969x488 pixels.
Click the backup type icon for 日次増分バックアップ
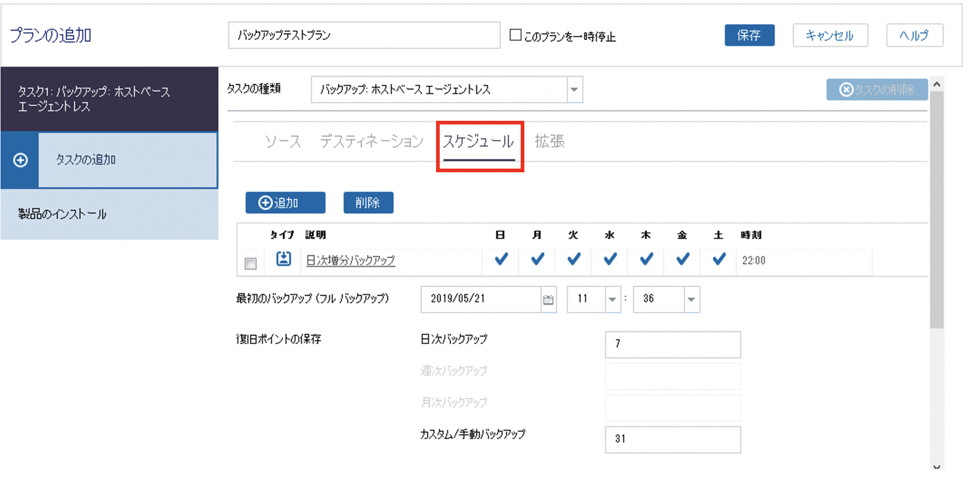[283, 259]
